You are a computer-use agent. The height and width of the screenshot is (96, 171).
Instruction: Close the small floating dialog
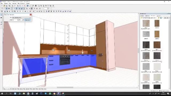31,15
